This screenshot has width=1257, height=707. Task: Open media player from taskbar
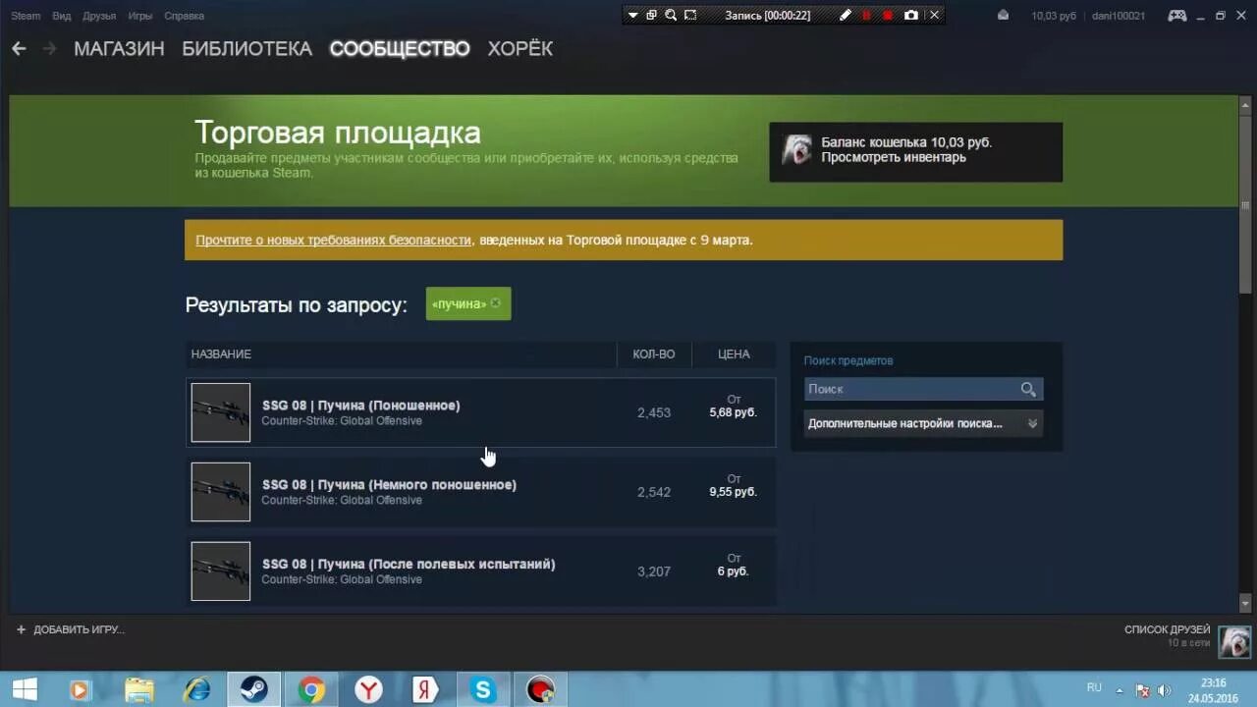click(82, 689)
